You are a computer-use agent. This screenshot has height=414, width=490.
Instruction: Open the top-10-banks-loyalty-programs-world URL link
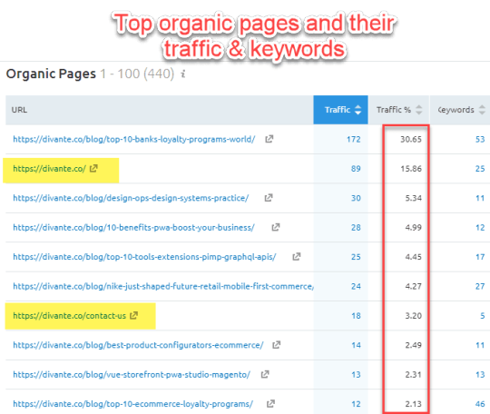[134, 139]
